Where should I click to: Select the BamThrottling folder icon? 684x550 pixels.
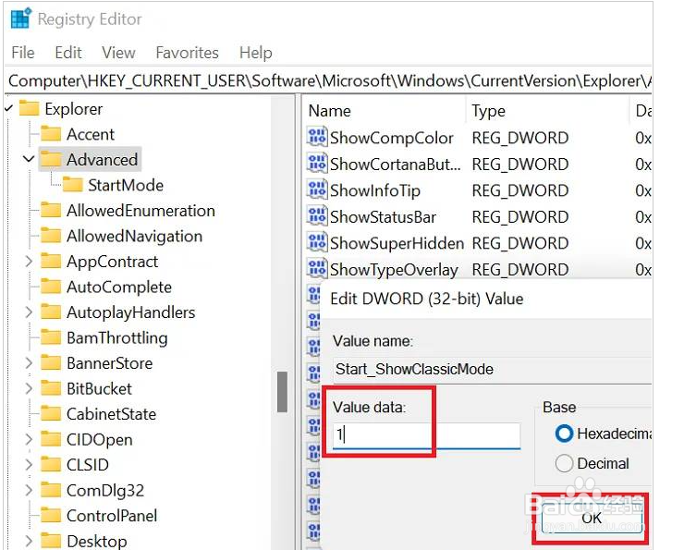pyautogui.click(x=51, y=337)
